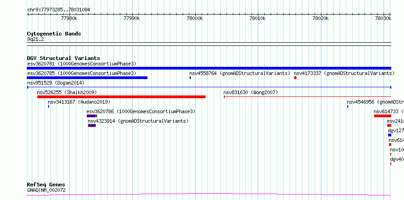The width and height of the screenshot is (404, 200).
Task: Open the nsv4173337 gnomAD variant label
Action: (344, 73)
